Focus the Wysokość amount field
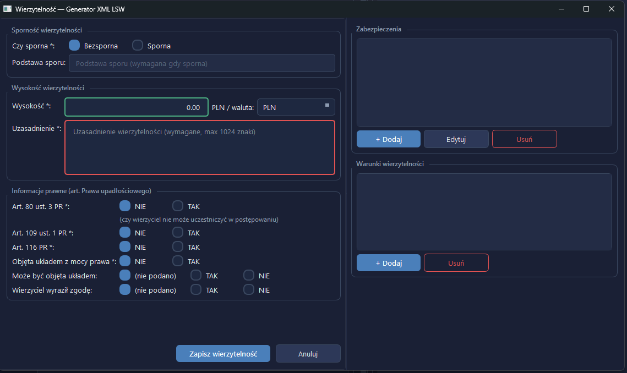This screenshot has width=627, height=373. click(x=137, y=107)
